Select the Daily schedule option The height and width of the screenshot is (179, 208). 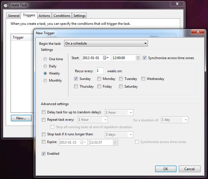tap(45, 66)
